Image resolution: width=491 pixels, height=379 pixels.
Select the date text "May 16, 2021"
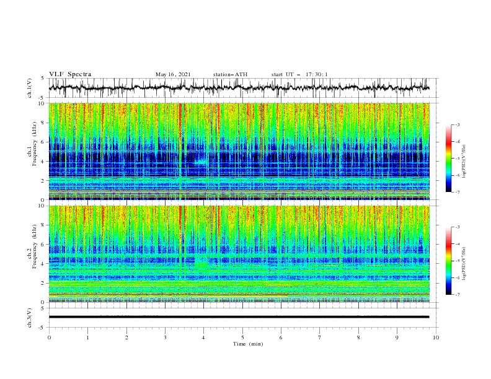coord(173,74)
